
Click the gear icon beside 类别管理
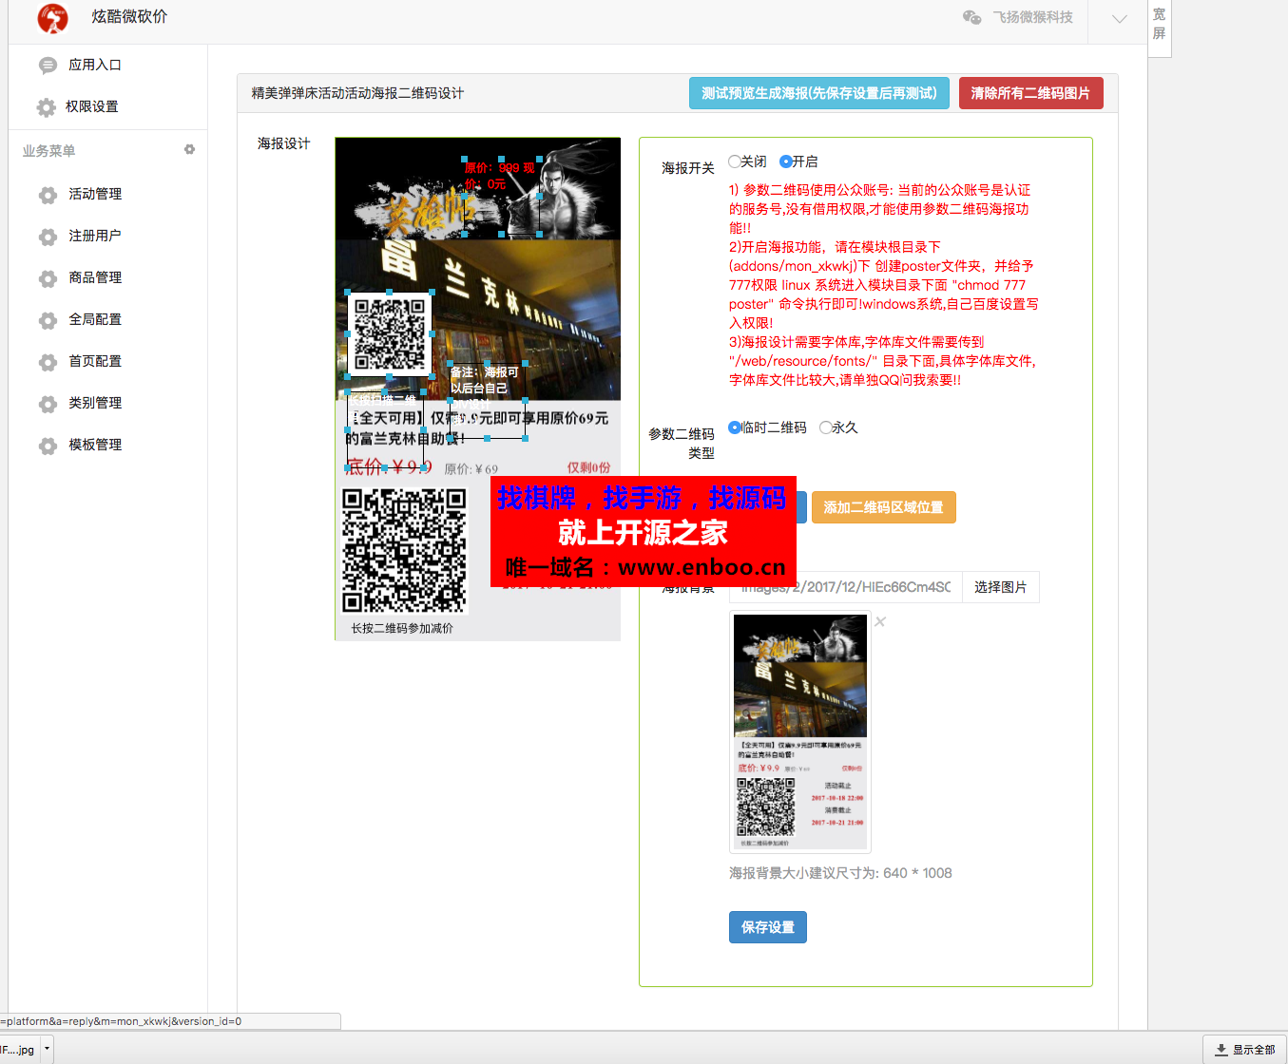pos(48,404)
